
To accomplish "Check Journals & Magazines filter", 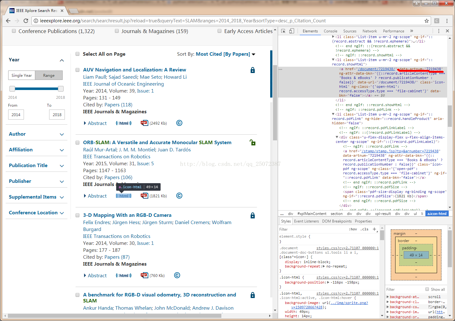I will click(x=117, y=31).
